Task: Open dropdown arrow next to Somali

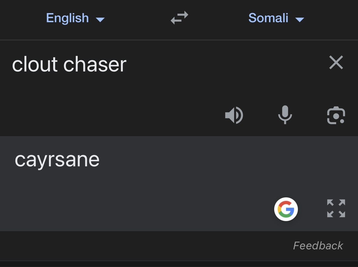Action: point(300,20)
